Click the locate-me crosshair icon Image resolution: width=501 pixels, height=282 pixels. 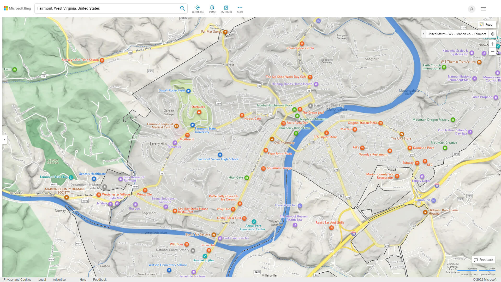[493, 34]
